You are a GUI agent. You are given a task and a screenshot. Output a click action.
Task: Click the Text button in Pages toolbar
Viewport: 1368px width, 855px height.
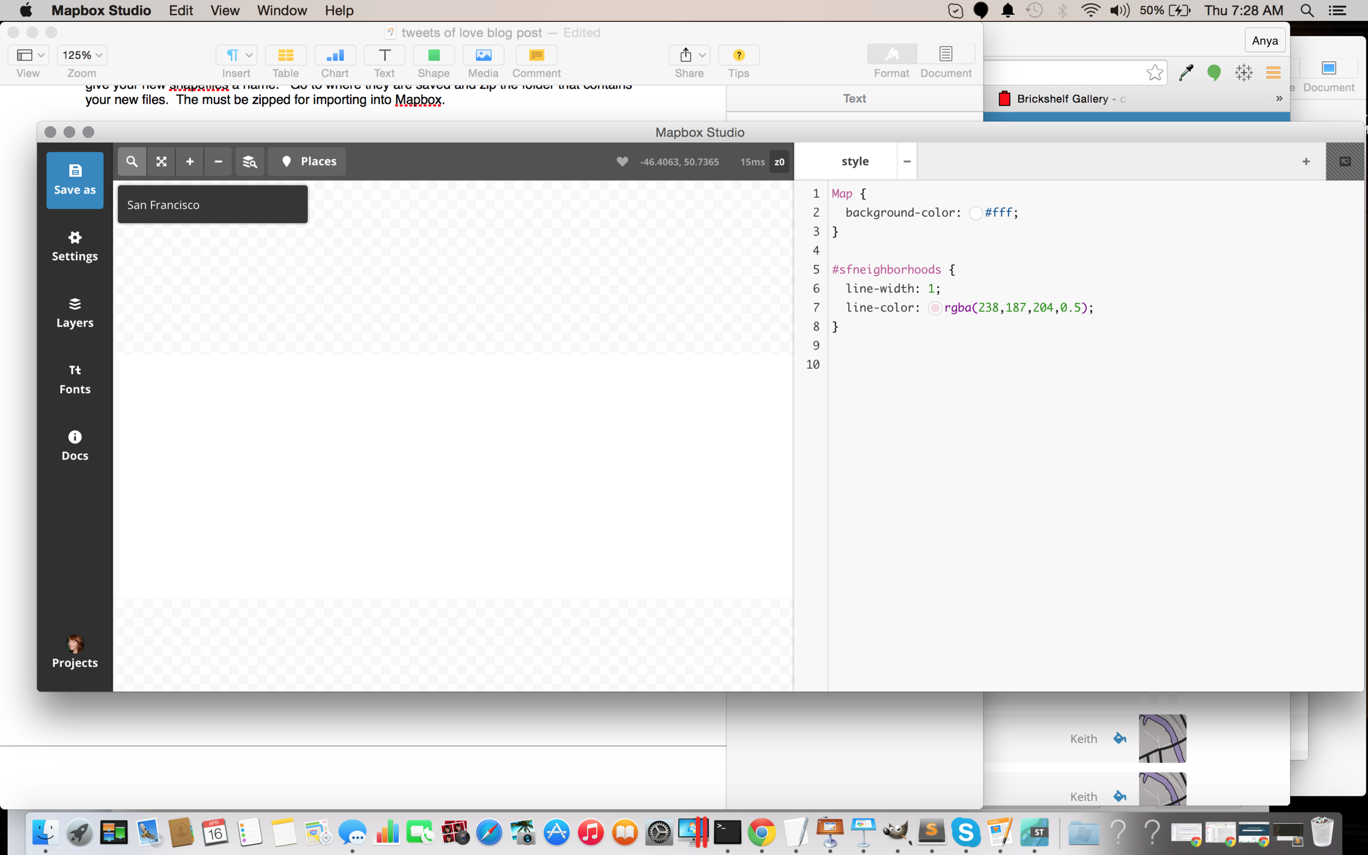[385, 55]
